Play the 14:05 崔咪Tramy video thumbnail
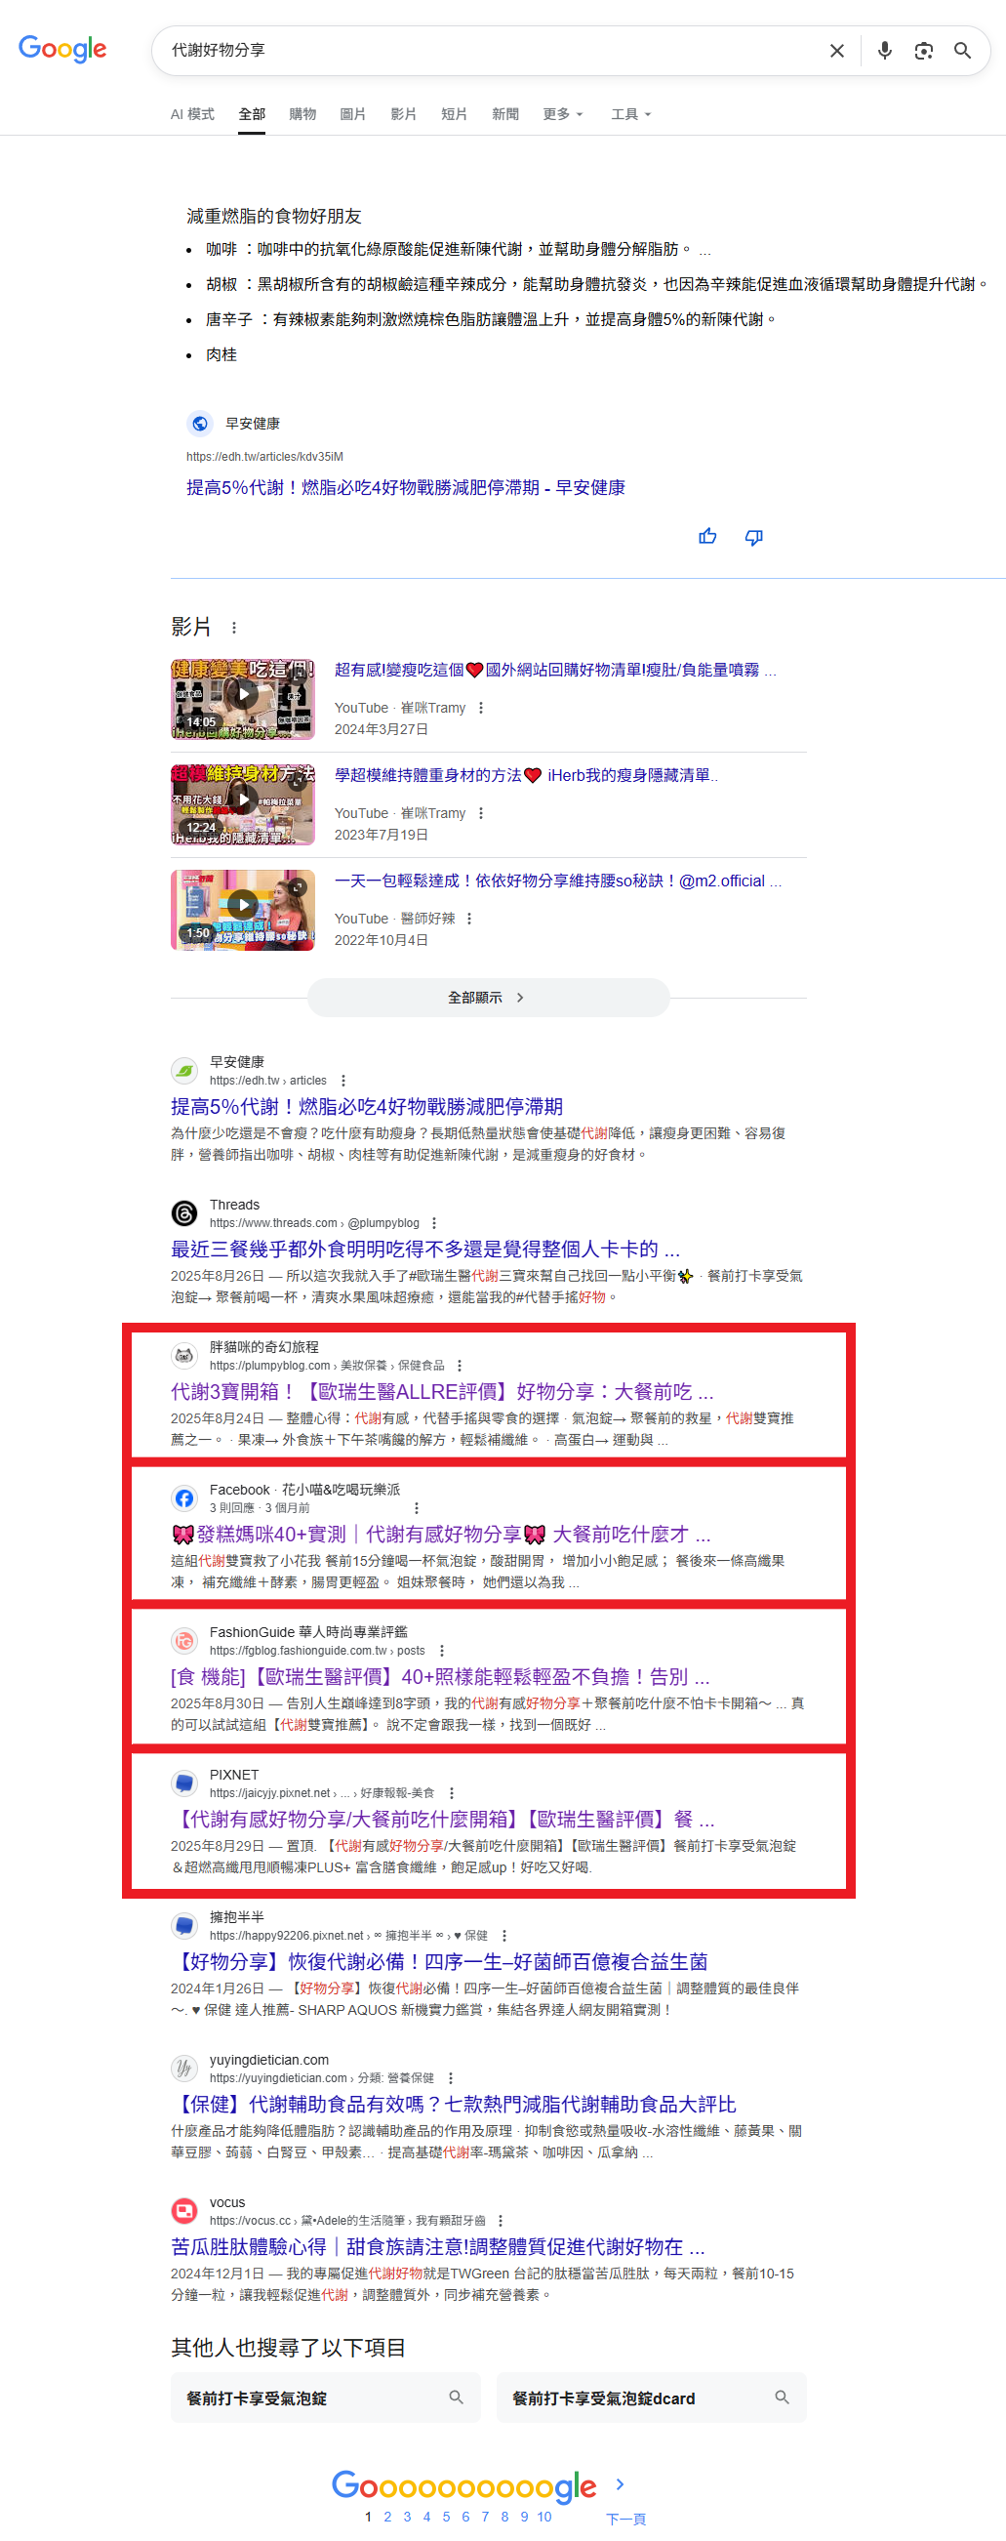The width and height of the screenshot is (1006, 2541). [x=243, y=699]
